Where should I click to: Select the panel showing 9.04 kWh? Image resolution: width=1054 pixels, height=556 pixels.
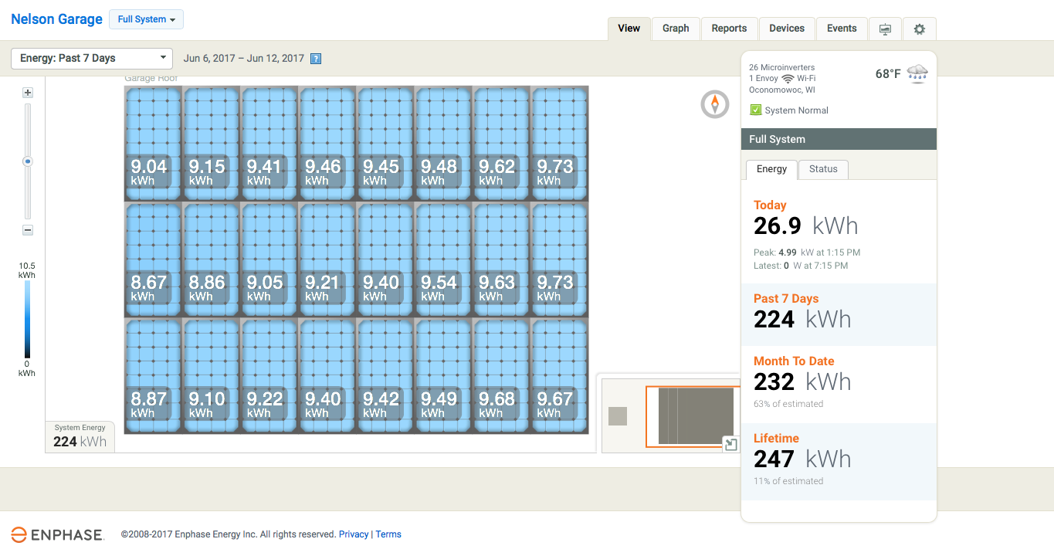[153, 143]
